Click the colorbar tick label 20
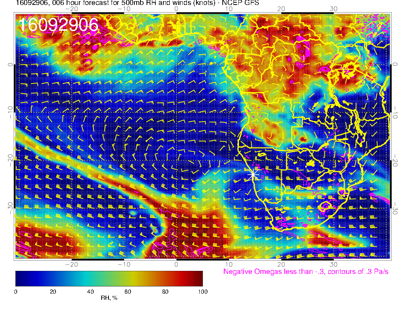This screenshot has height=310, width=402. click(x=53, y=292)
